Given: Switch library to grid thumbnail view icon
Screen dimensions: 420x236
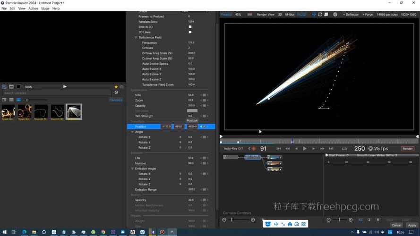Looking at the screenshot, I should tap(18, 100).
